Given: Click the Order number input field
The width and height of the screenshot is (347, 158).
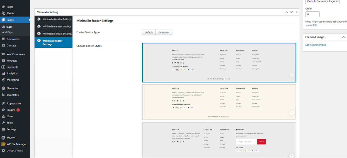Looking at the screenshot, I should [x=312, y=14].
